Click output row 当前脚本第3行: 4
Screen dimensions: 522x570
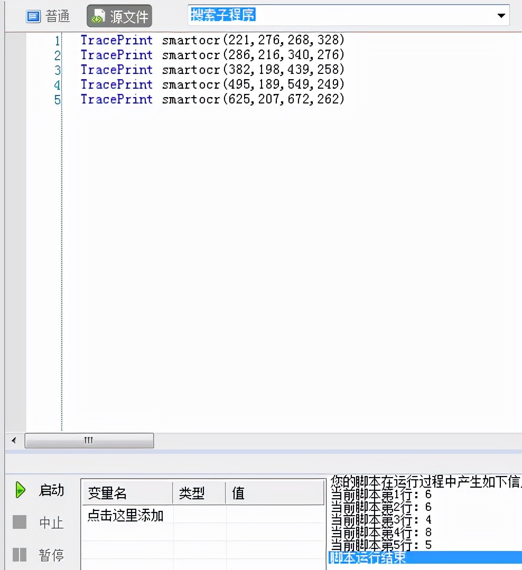(381, 520)
